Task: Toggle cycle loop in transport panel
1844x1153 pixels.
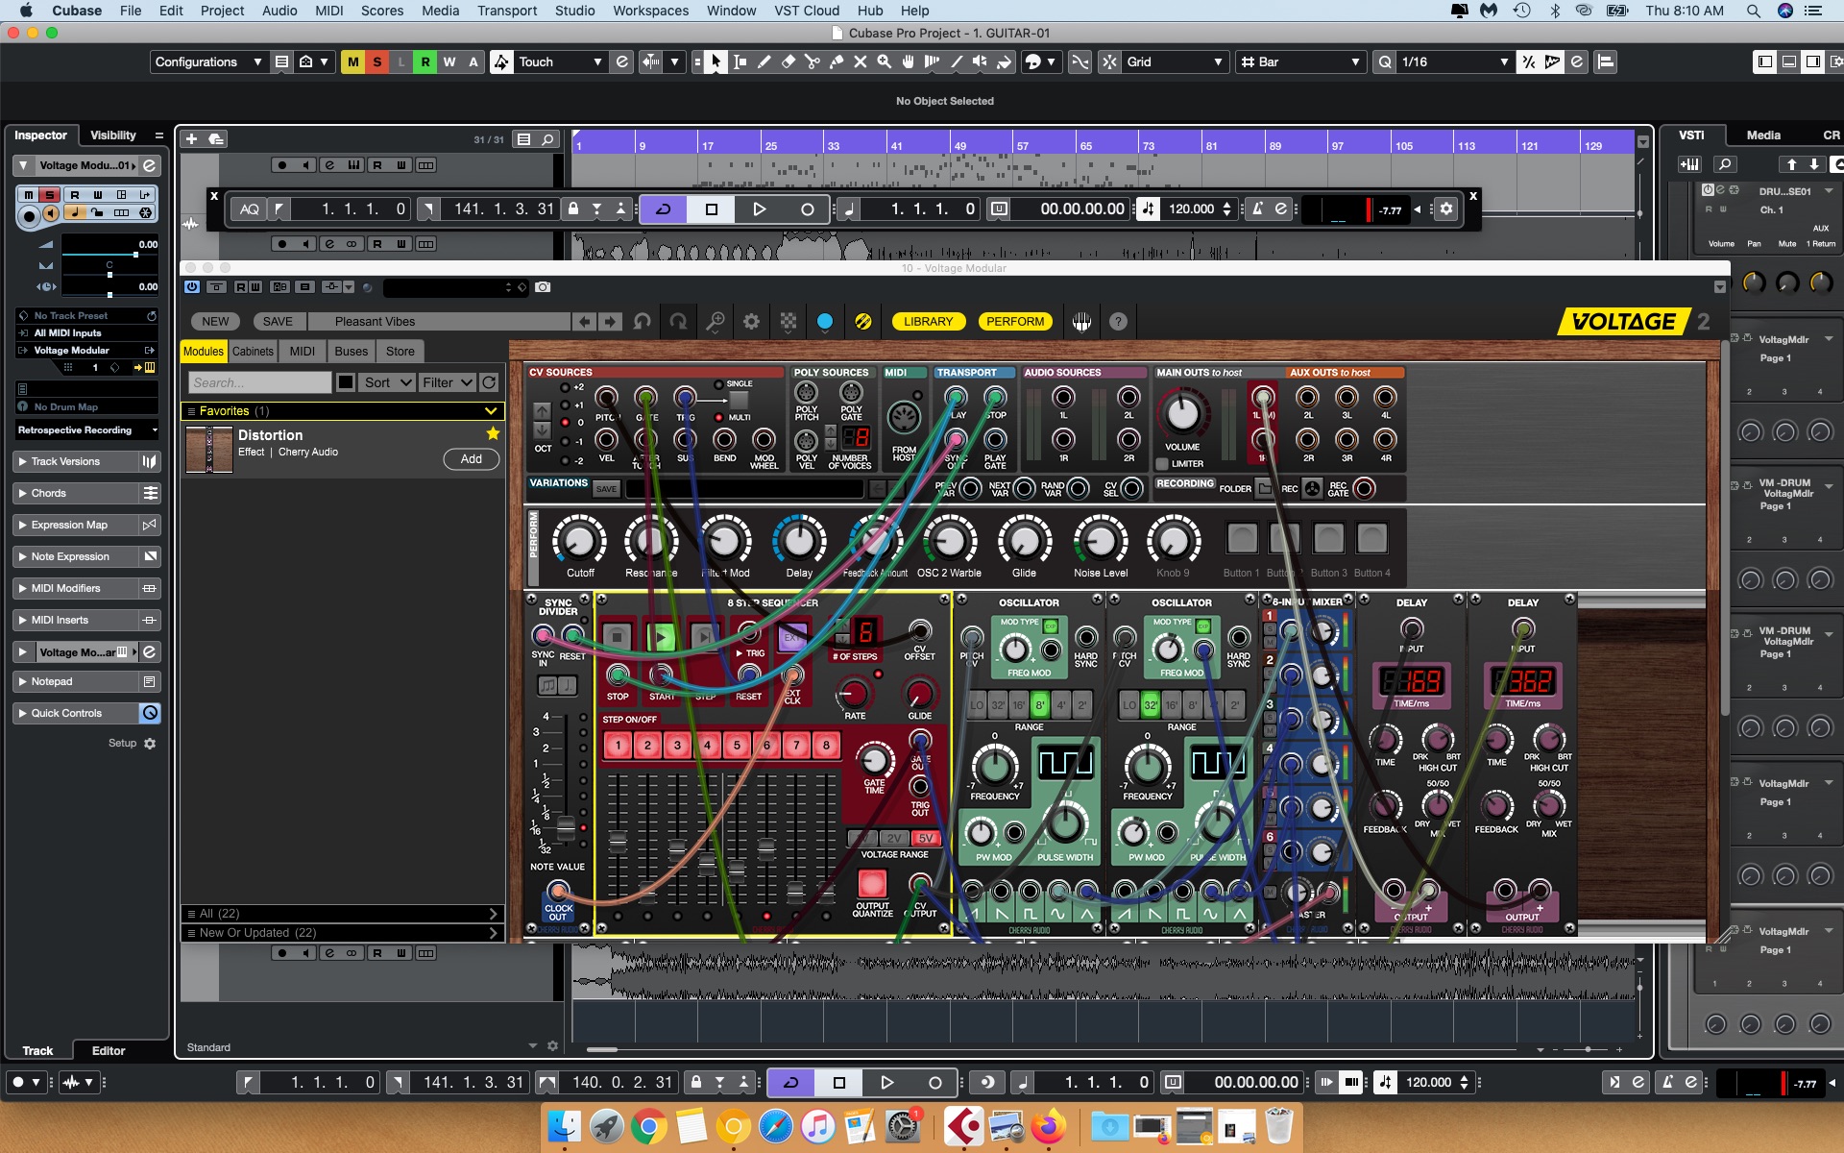Action: (x=664, y=209)
